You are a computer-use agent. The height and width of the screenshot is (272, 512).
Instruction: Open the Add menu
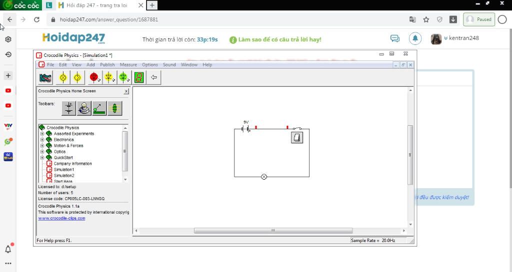(x=91, y=64)
